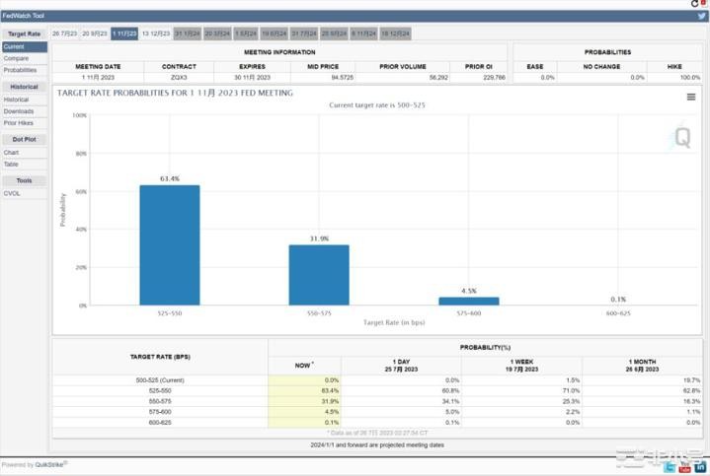This screenshot has width=710, height=476.
Task: Switch to the 31 1月24 meeting tab
Action: (187, 34)
